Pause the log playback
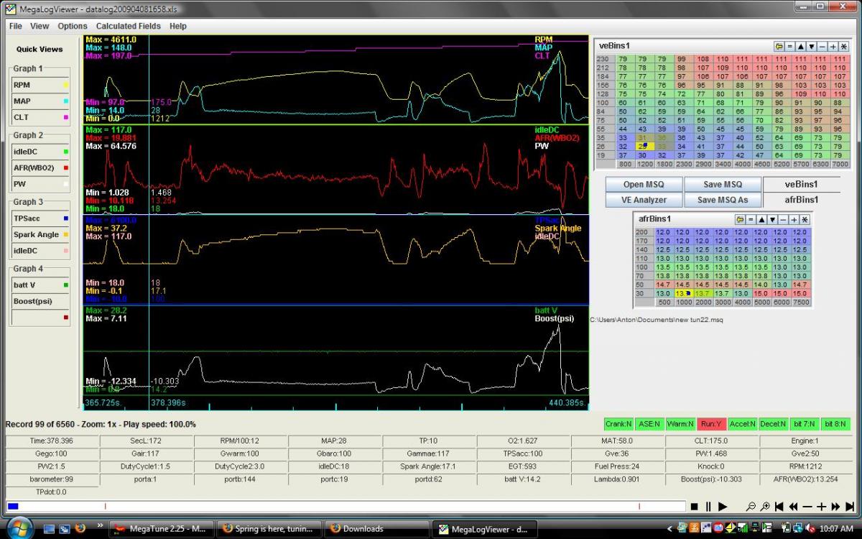Image resolution: width=862 pixels, height=539 pixels. [708, 507]
